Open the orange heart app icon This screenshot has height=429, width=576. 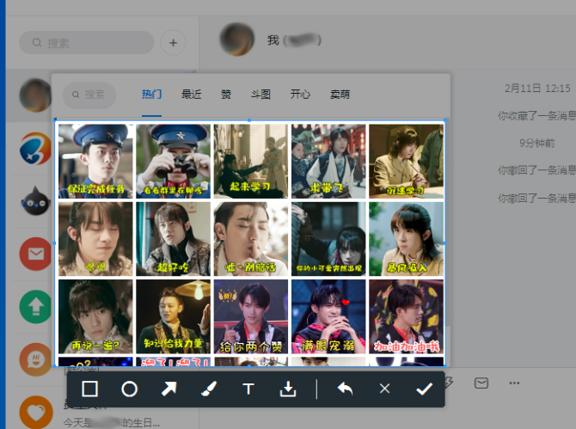tap(35, 412)
